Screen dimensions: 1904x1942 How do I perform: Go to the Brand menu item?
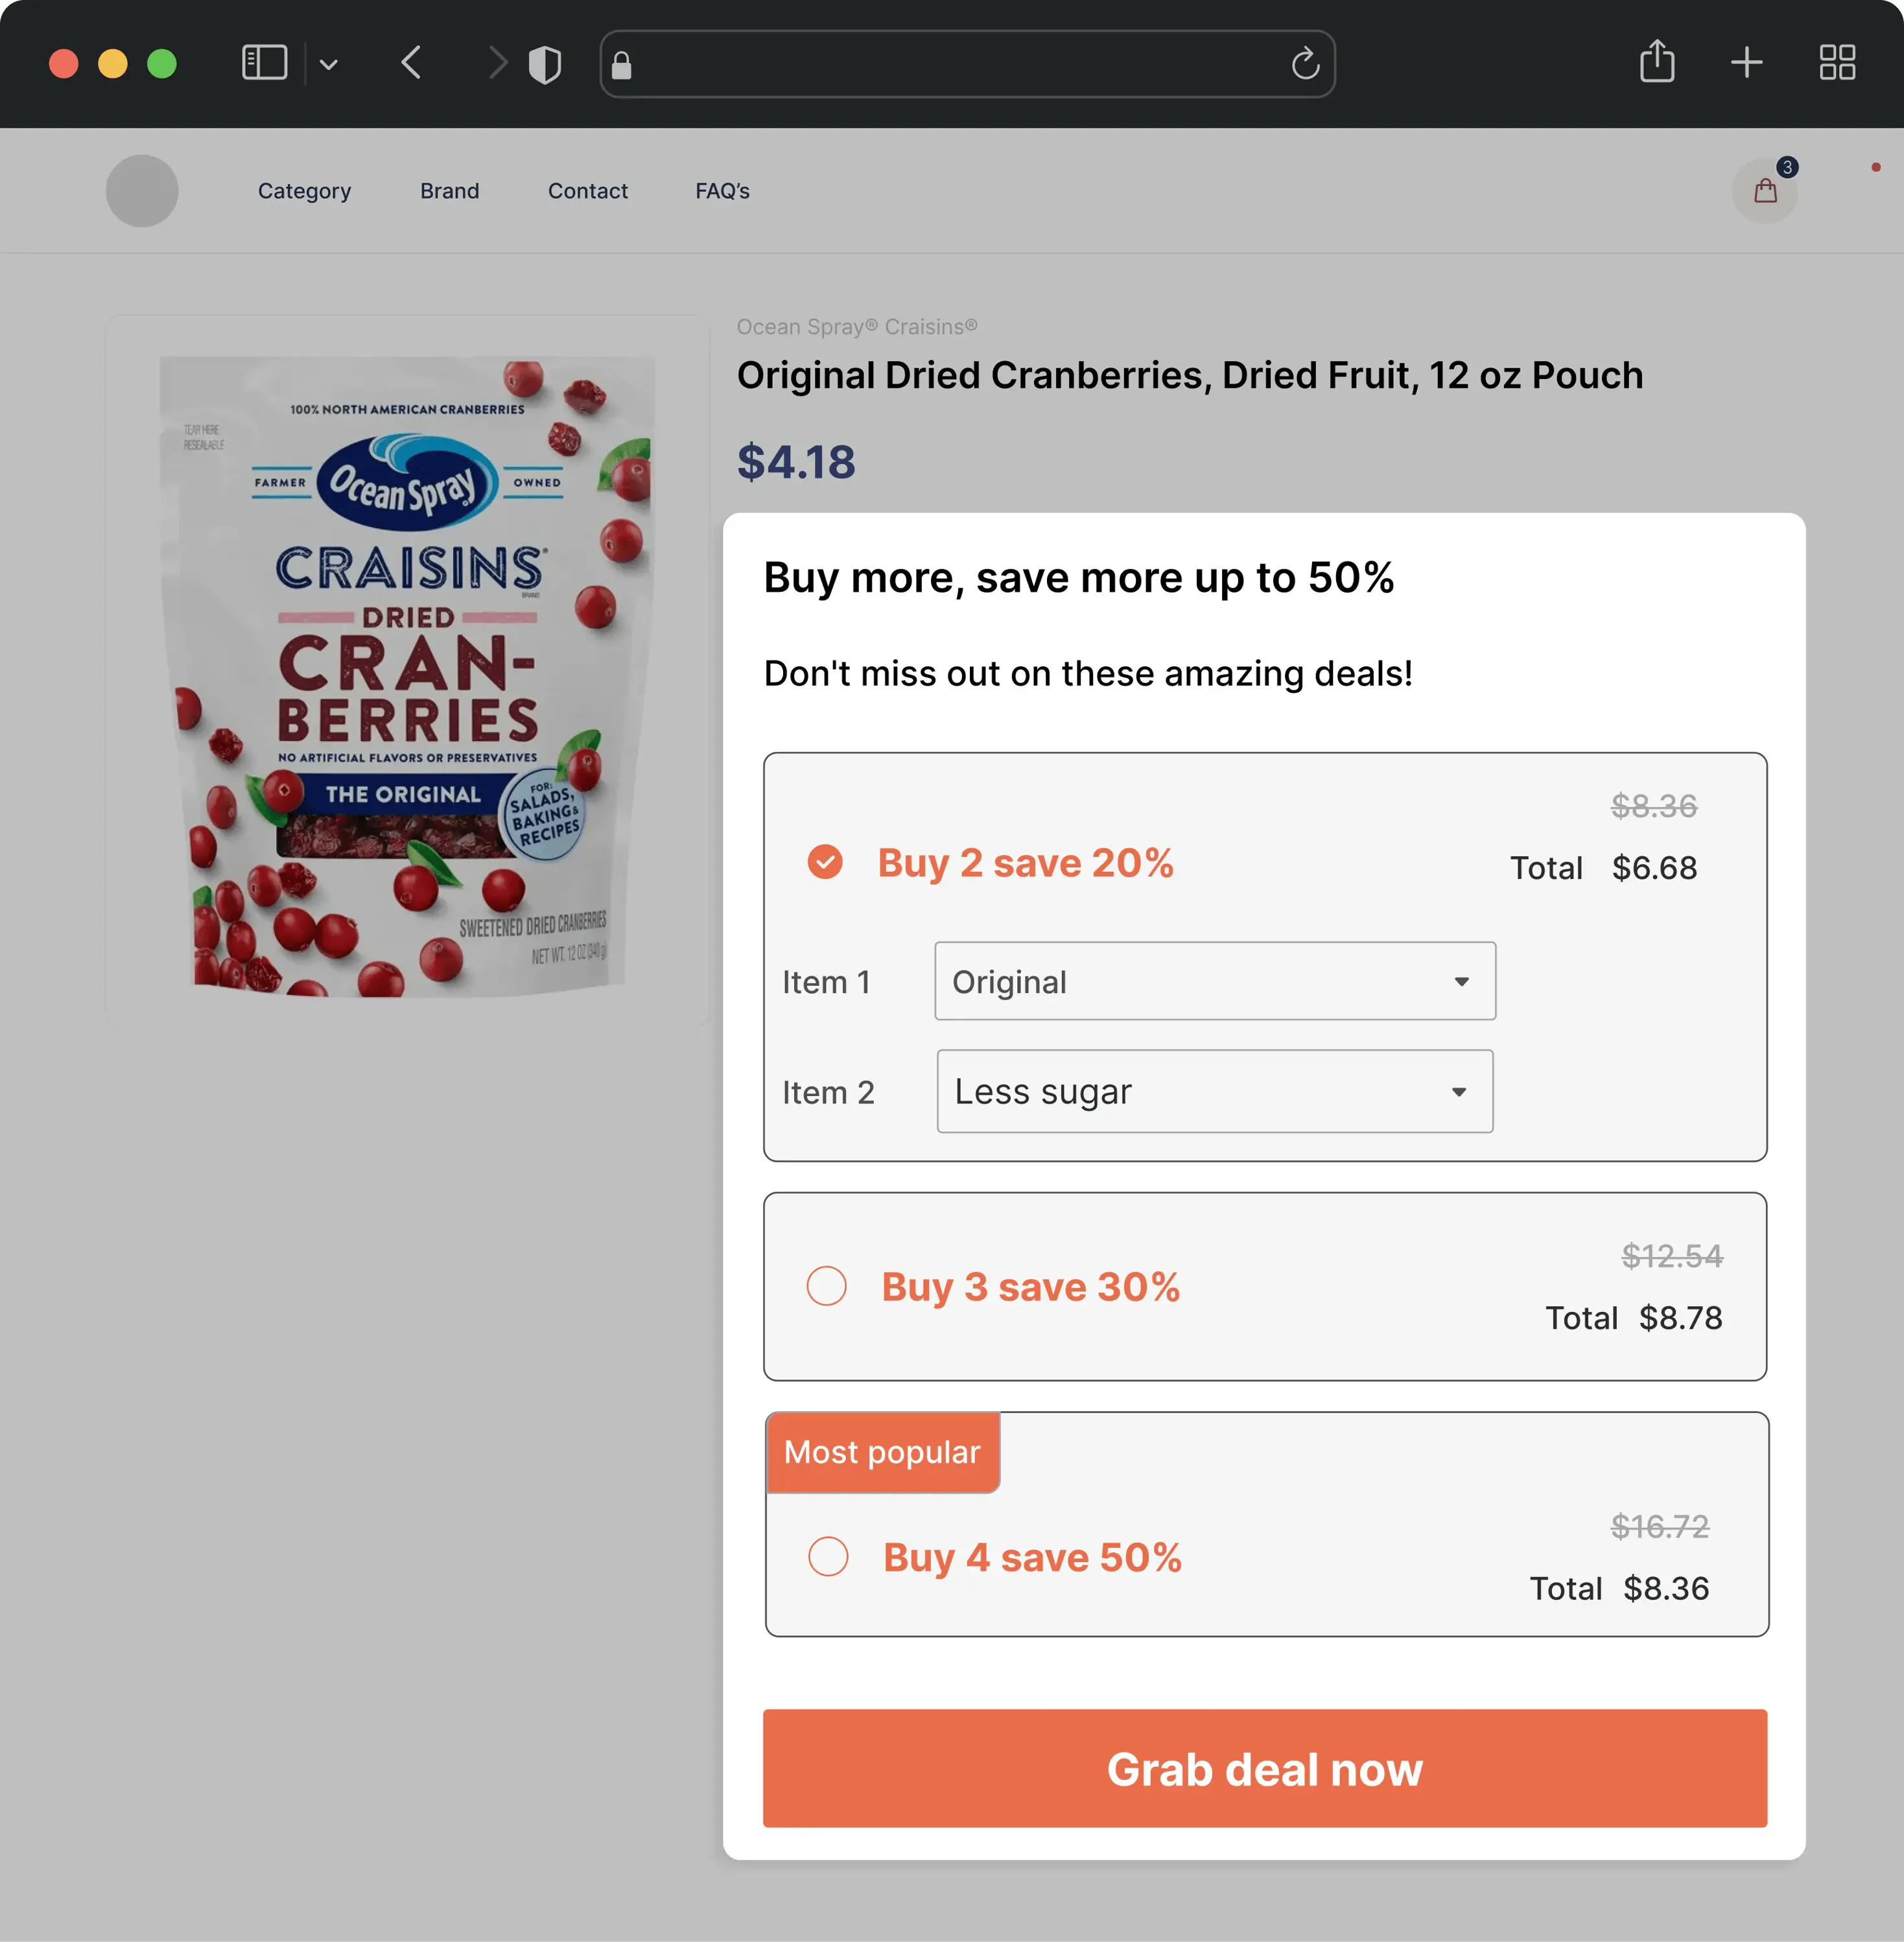pos(449,191)
